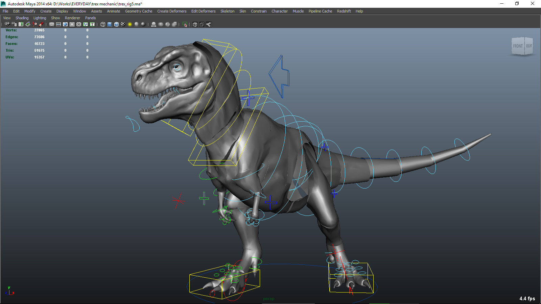
Task: Open the Renderer panel menu
Action: (72, 18)
